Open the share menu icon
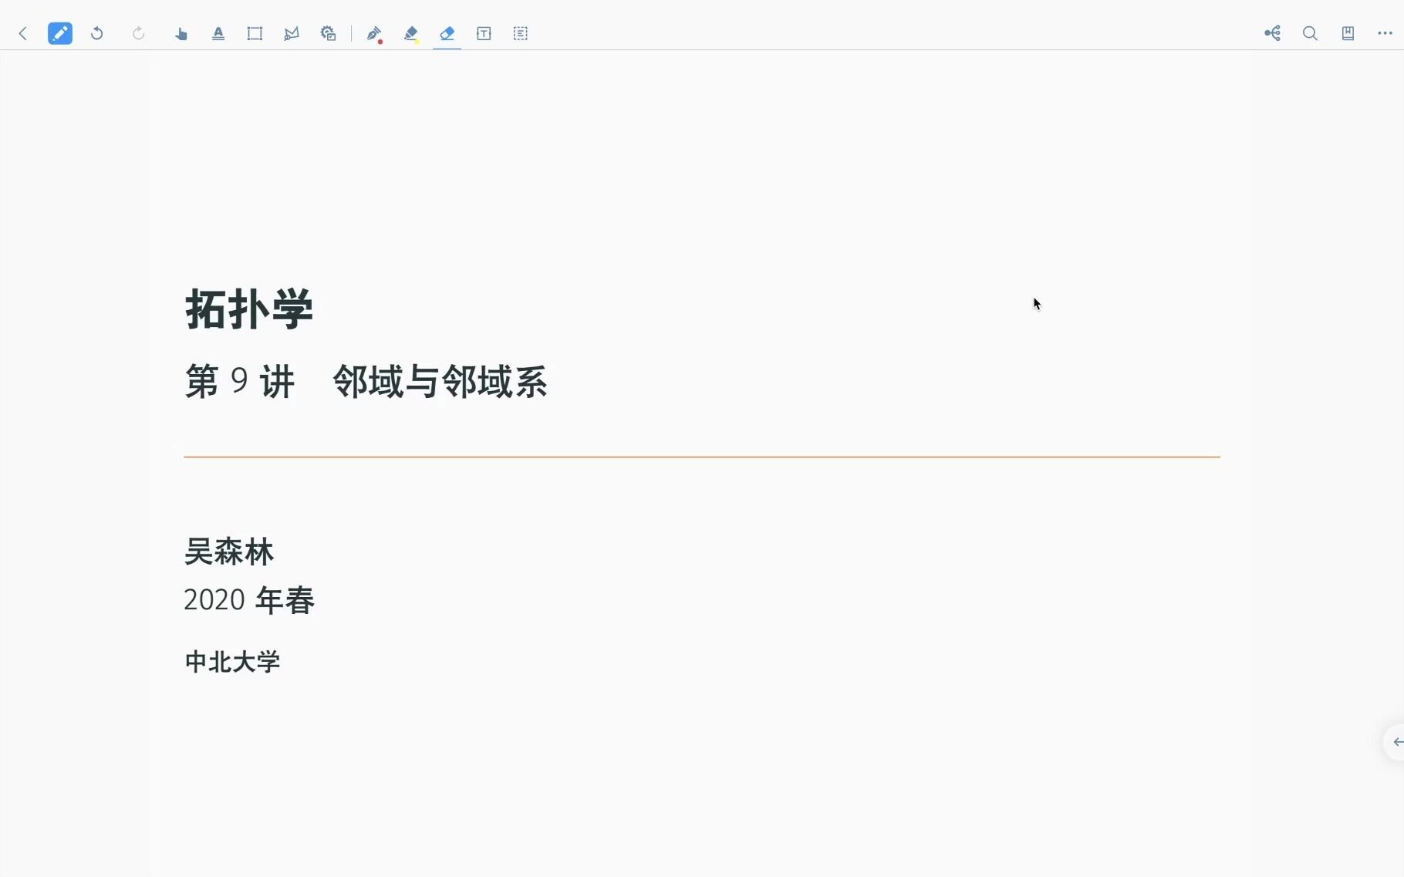 [1273, 33]
